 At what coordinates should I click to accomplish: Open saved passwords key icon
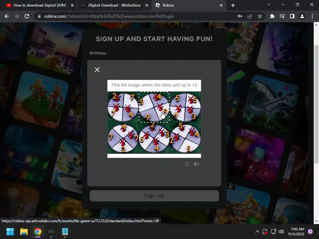(x=240, y=16)
